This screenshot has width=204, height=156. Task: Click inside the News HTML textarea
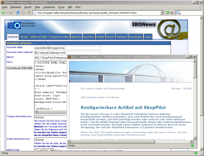coord(51,86)
